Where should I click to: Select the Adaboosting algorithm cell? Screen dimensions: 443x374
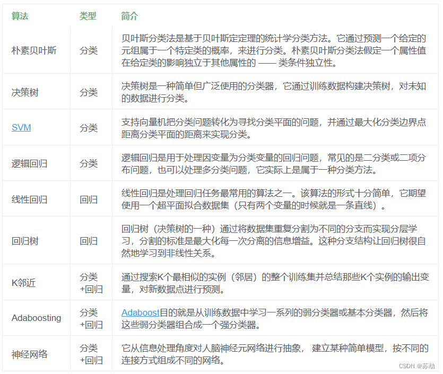click(x=36, y=318)
